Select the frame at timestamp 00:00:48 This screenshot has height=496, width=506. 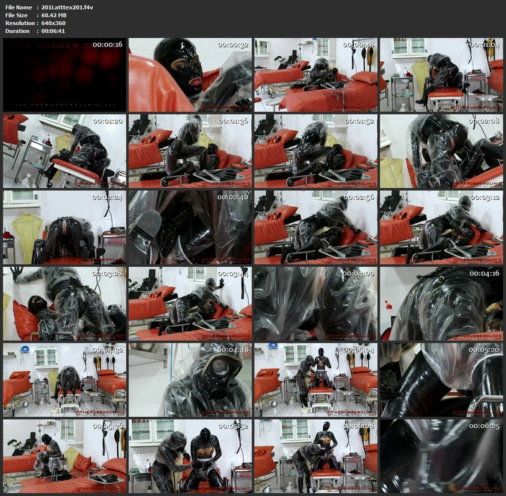coord(315,75)
